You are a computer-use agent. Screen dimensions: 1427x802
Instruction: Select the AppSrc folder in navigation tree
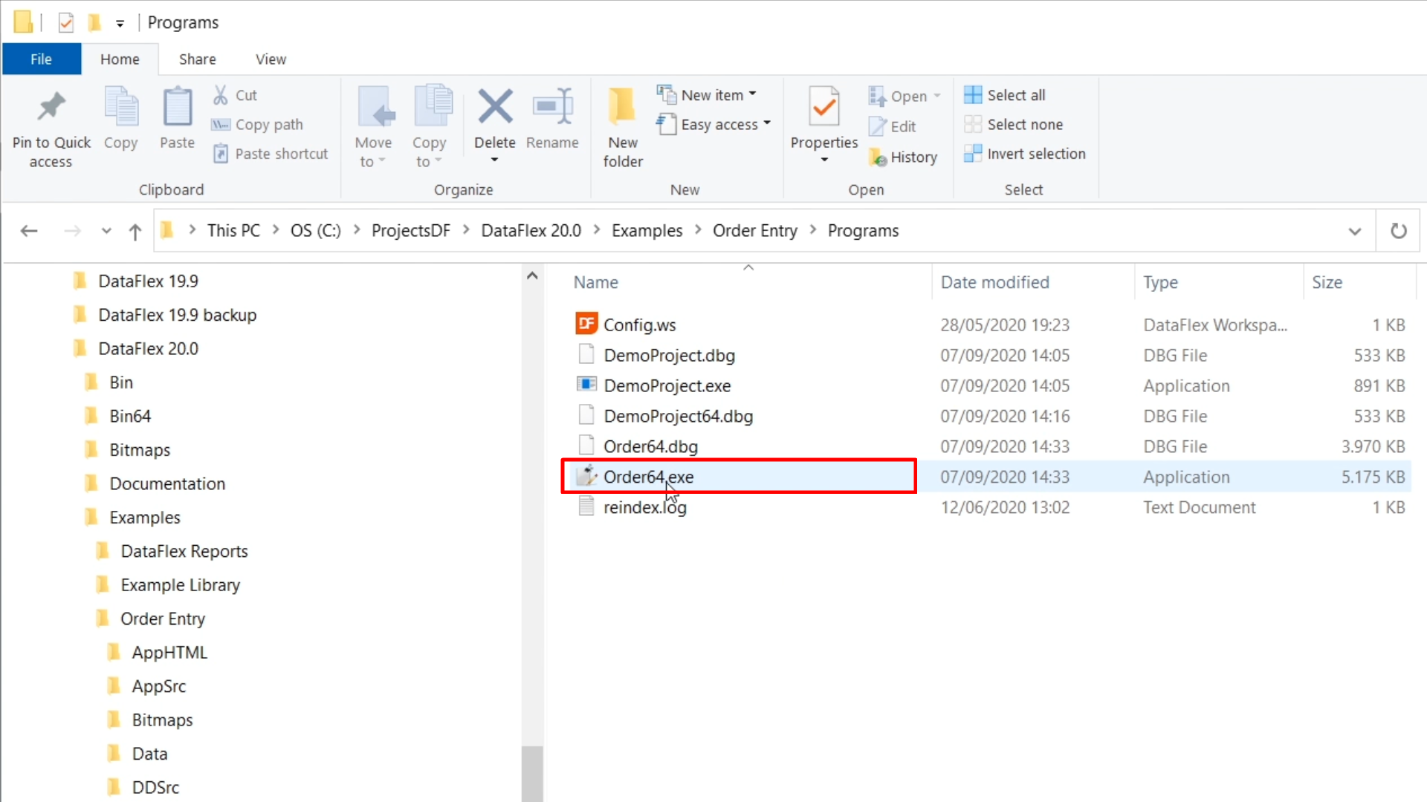coord(158,686)
